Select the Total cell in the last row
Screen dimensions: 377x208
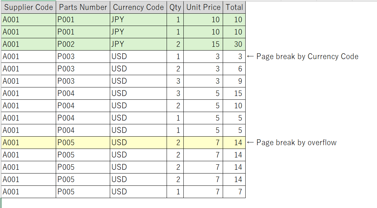(x=234, y=192)
